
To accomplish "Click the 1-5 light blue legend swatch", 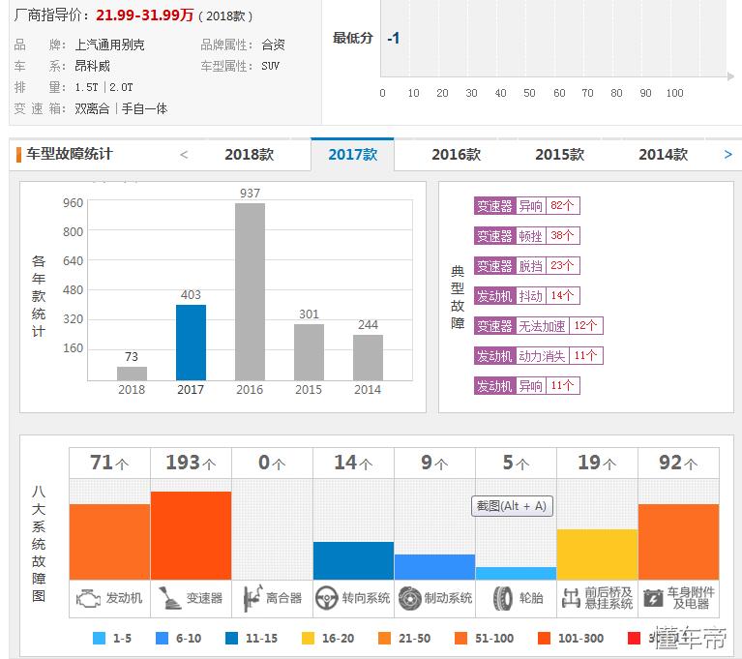I will (x=100, y=638).
